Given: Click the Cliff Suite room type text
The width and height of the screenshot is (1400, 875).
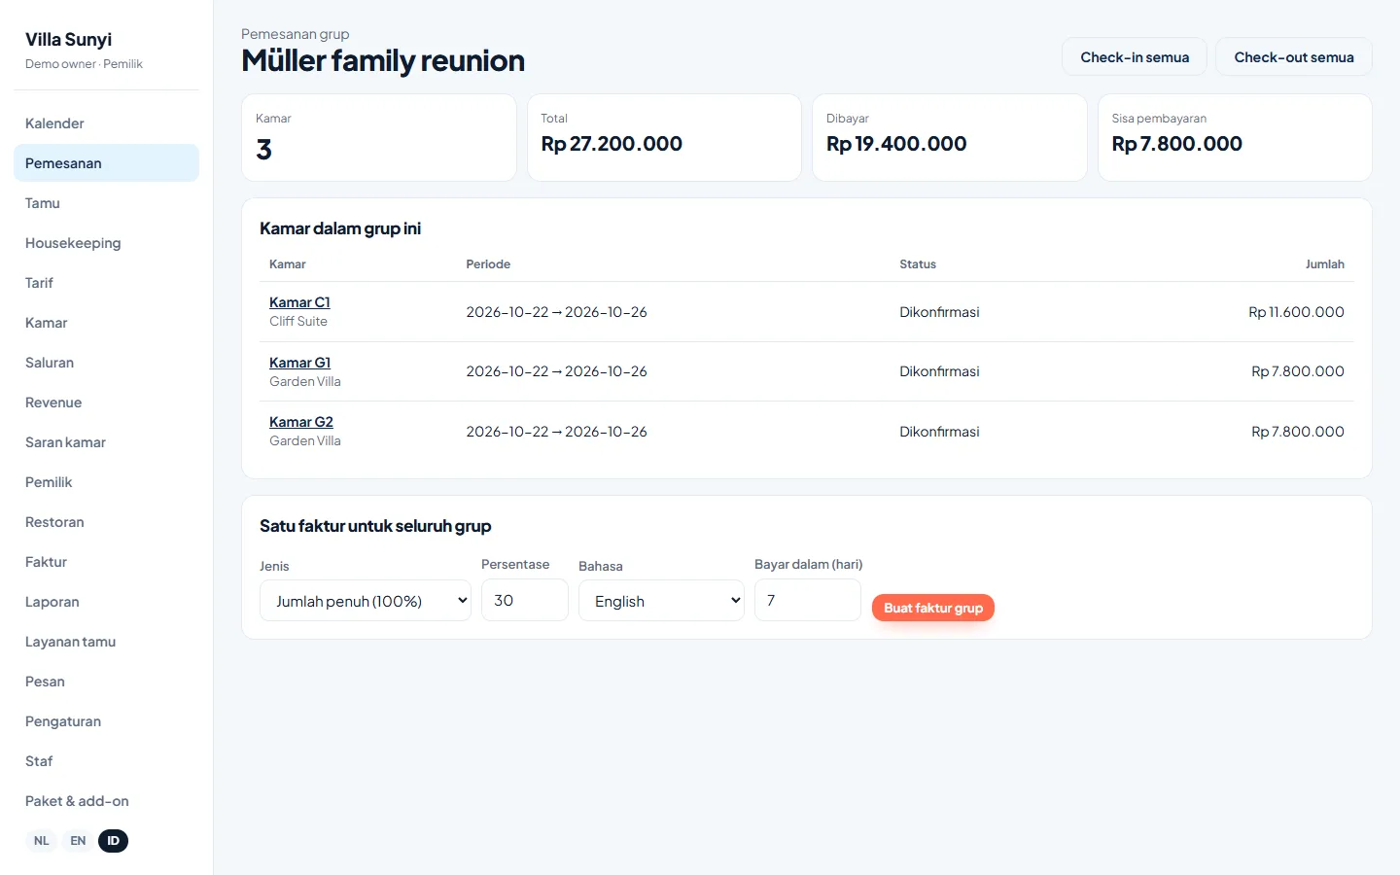Looking at the screenshot, I should (298, 322).
